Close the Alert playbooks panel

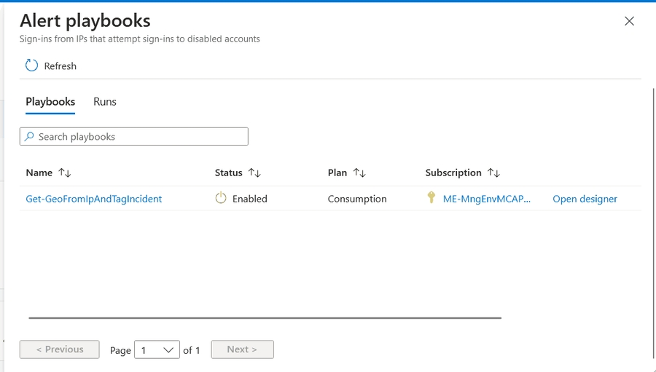[x=629, y=21]
